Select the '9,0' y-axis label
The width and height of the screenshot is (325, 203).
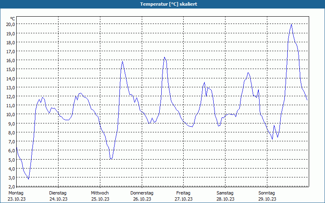tap(11, 123)
